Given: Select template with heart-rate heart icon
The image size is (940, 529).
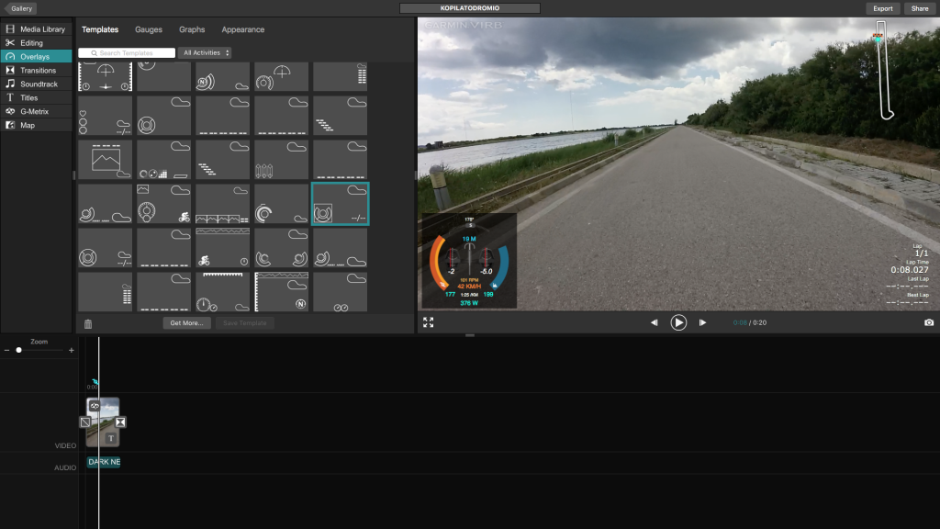Looking at the screenshot, I should pos(105,117).
